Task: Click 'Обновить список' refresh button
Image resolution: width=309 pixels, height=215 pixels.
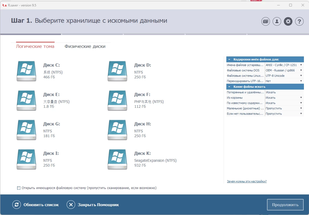Action: click(x=36, y=205)
